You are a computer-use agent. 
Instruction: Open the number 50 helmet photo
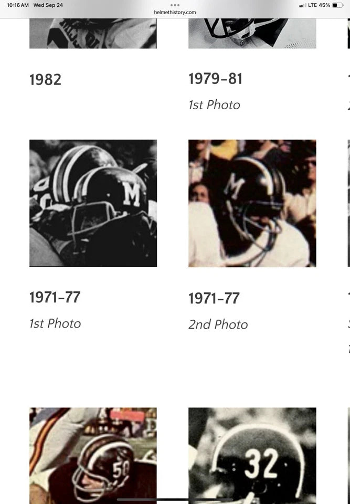tap(93, 455)
